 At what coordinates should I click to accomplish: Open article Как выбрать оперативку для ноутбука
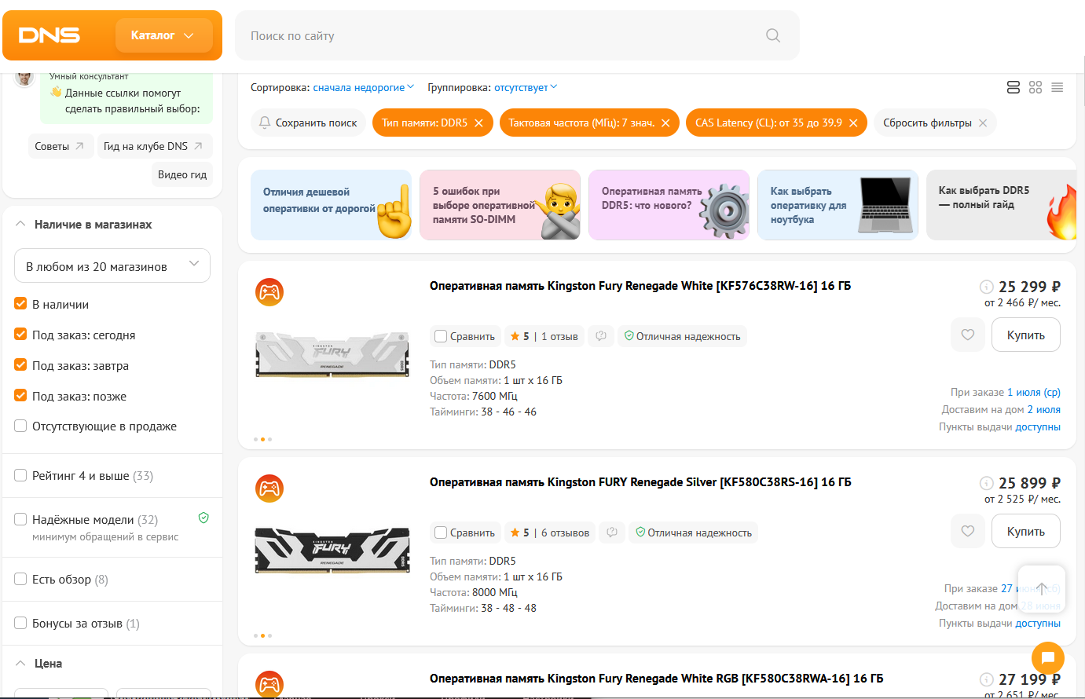click(x=838, y=205)
